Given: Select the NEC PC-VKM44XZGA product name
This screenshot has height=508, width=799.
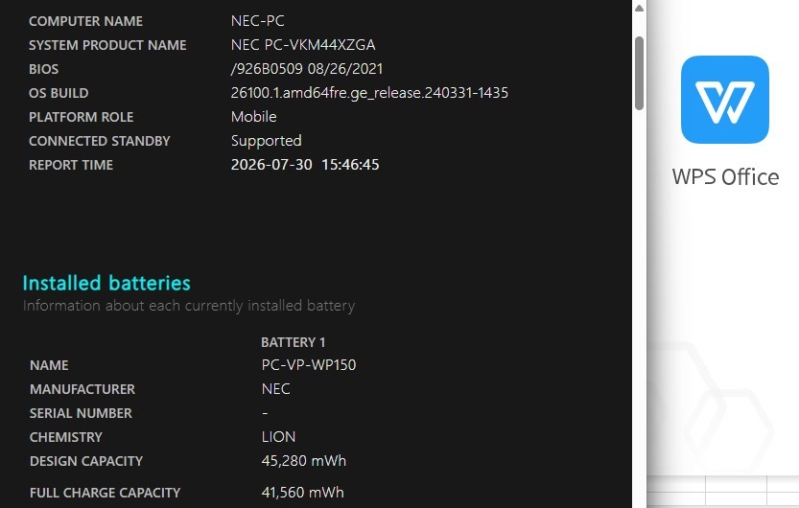Looking at the screenshot, I should pos(303,45).
